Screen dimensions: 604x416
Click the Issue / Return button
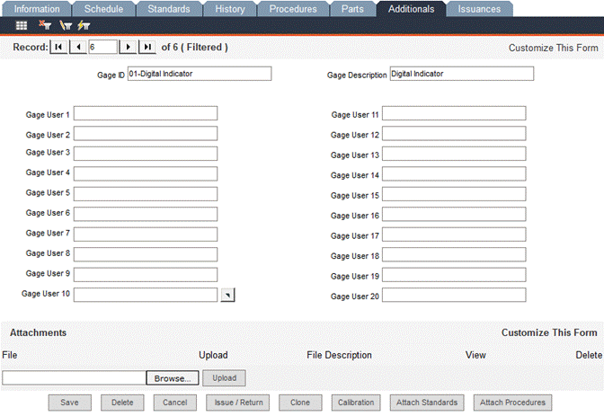(238, 403)
